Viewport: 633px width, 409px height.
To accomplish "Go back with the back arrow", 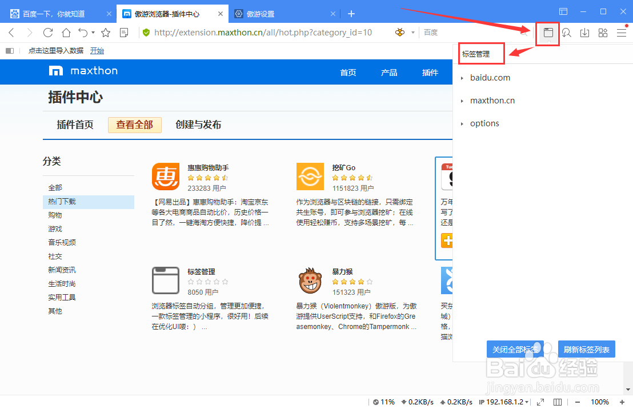I will click(x=11, y=33).
